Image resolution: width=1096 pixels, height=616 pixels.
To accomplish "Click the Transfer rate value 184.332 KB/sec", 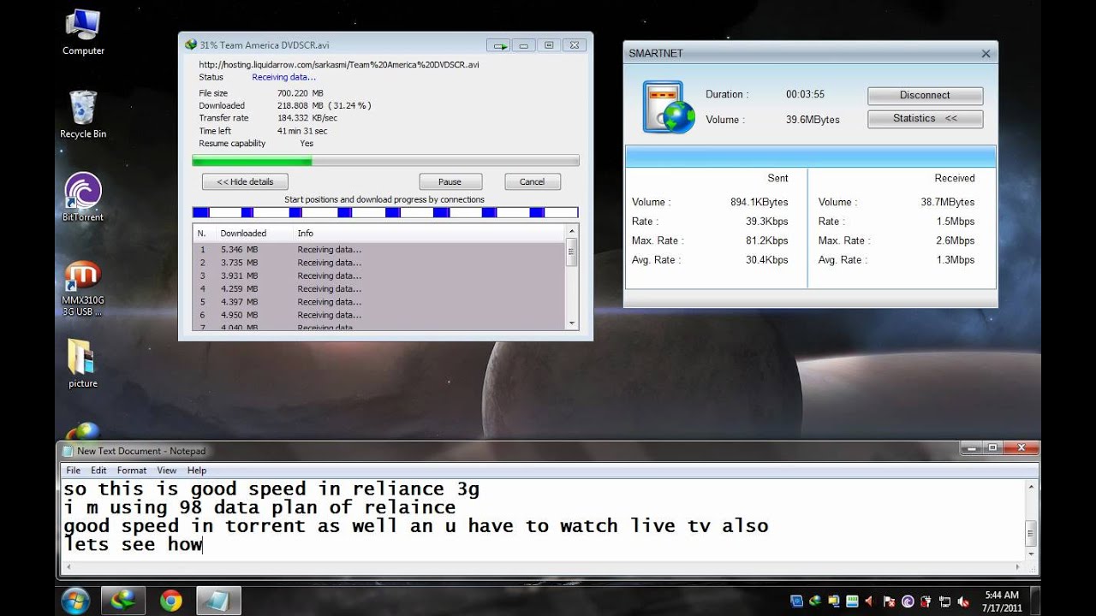I will point(307,118).
